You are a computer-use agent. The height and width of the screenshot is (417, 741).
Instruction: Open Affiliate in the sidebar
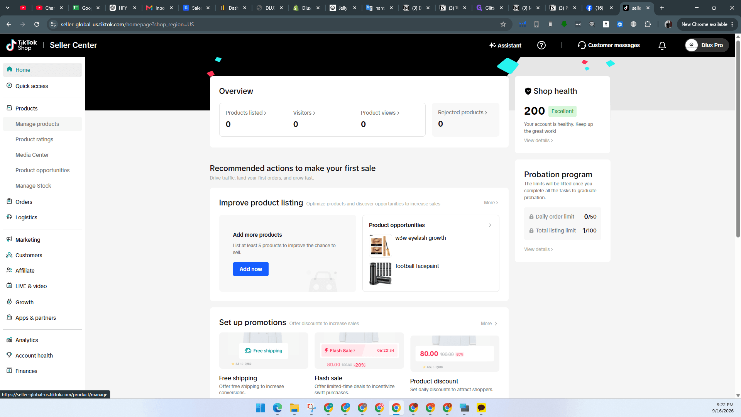tap(42, 271)
